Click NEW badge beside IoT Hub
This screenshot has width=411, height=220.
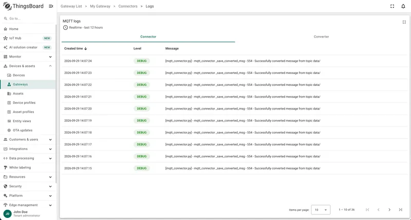pyautogui.click(x=47, y=38)
